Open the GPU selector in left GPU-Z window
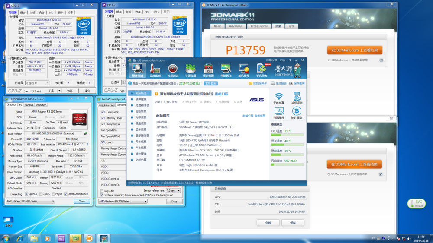This screenshot has height=243, width=433. pyautogui.click(x=30, y=201)
